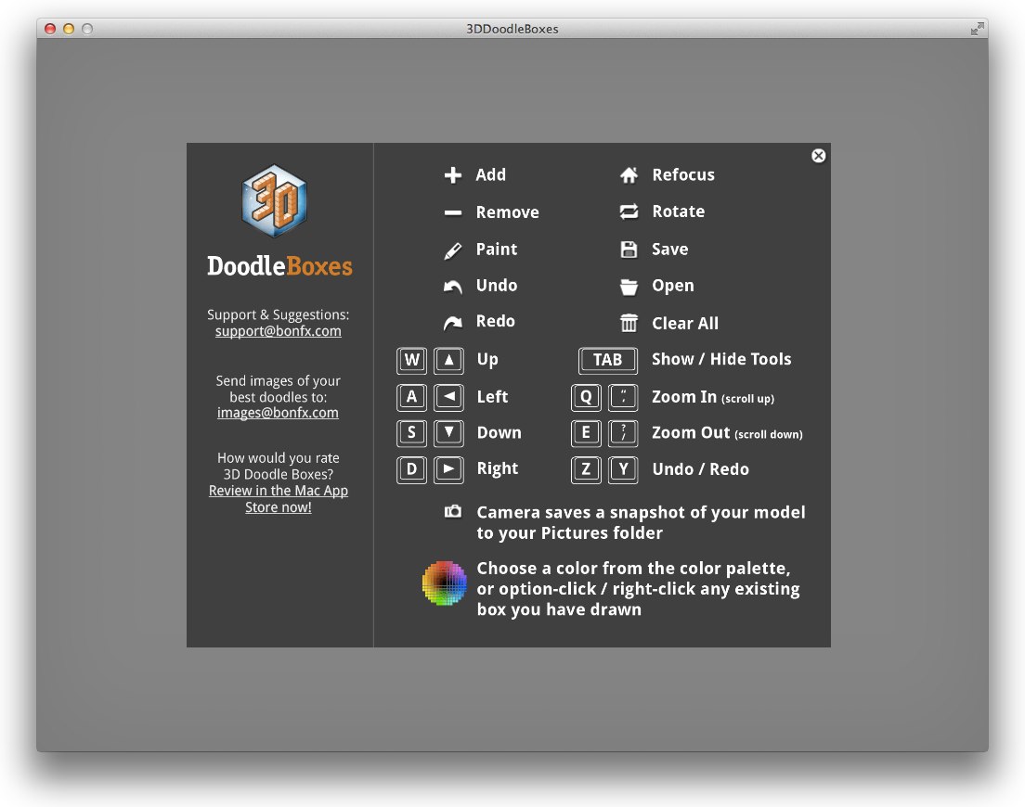
Task: Click the Refocus house icon
Action: pyautogui.click(x=629, y=175)
